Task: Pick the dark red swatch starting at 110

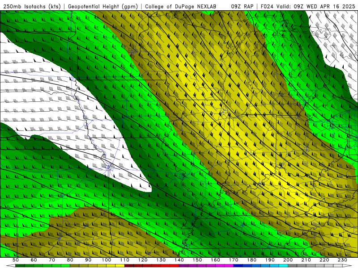Action: point(129,266)
